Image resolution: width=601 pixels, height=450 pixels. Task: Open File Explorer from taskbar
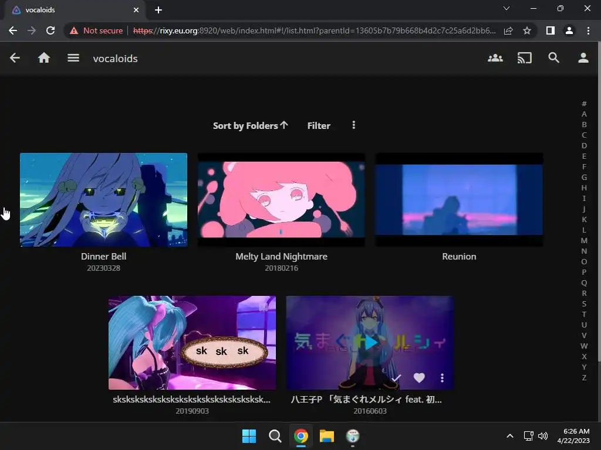pyautogui.click(x=327, y=436)
